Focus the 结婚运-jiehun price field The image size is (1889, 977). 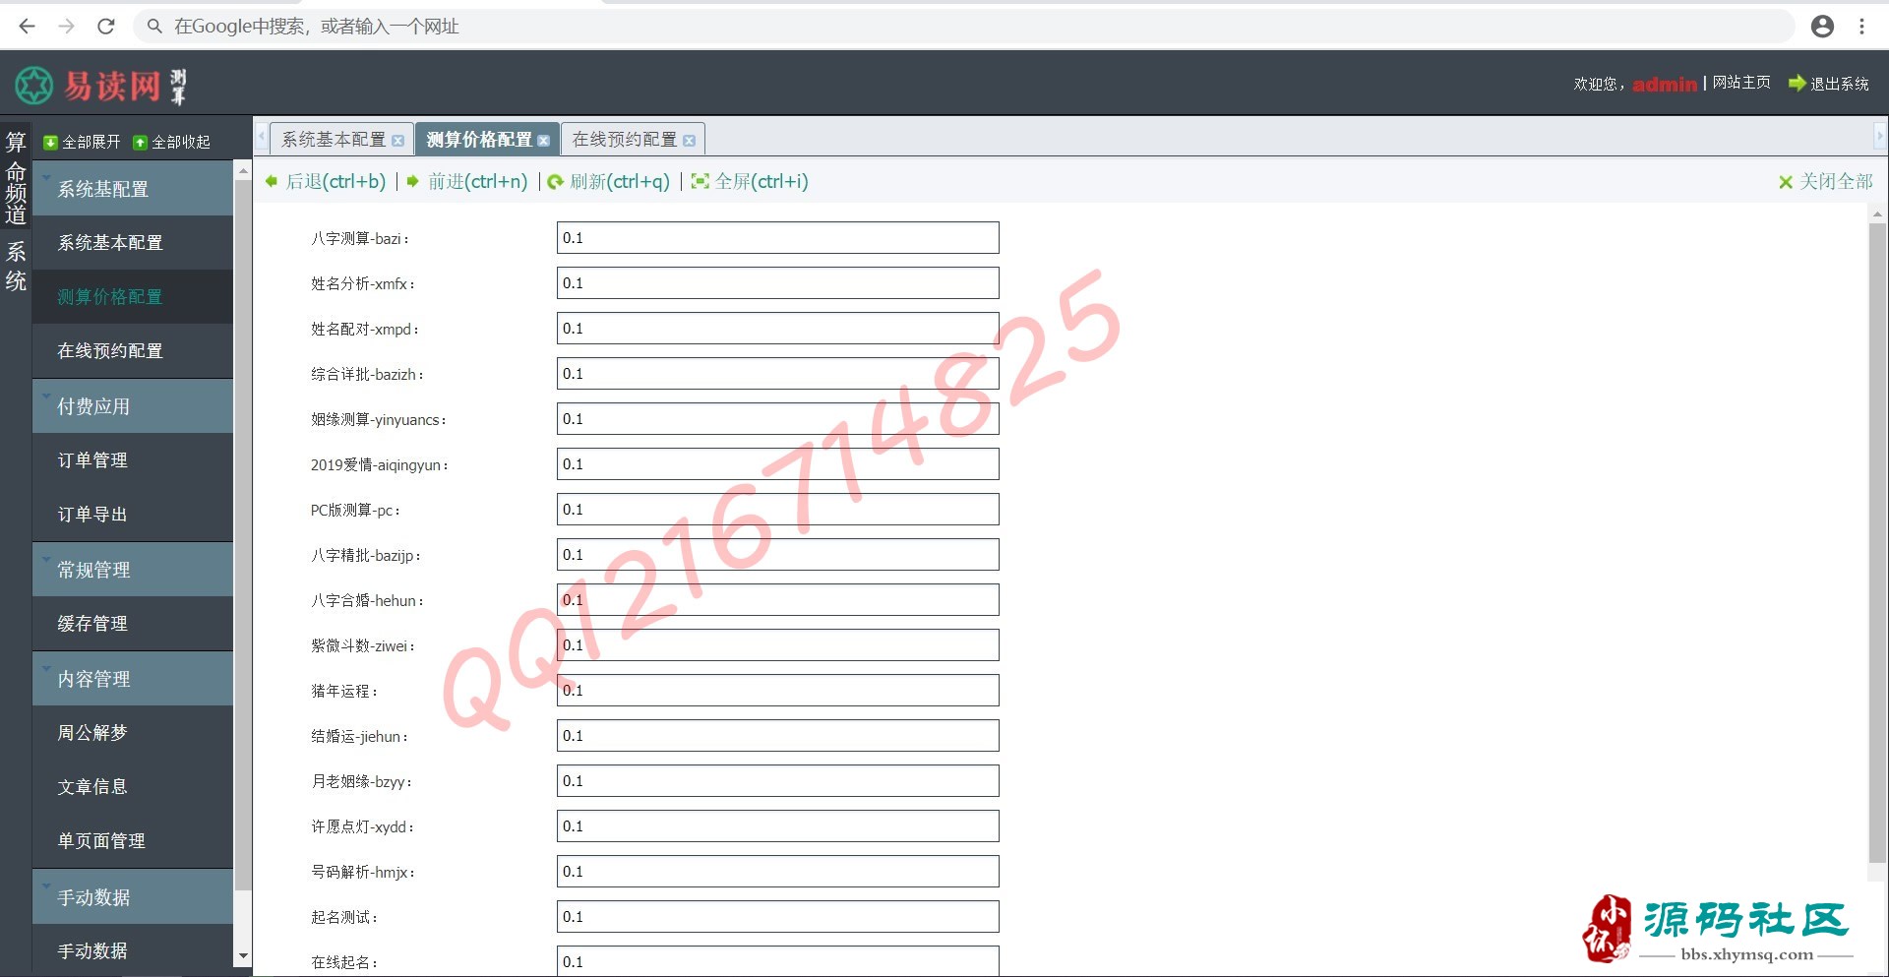(777, 736)
